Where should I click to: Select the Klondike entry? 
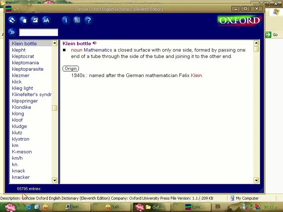point(22,107)
